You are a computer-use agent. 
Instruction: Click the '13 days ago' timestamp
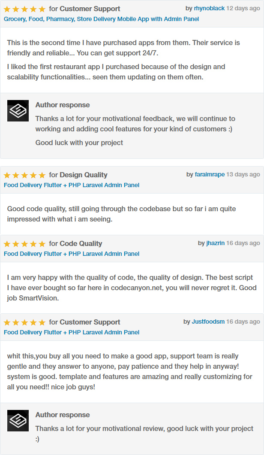coord(243,174)
